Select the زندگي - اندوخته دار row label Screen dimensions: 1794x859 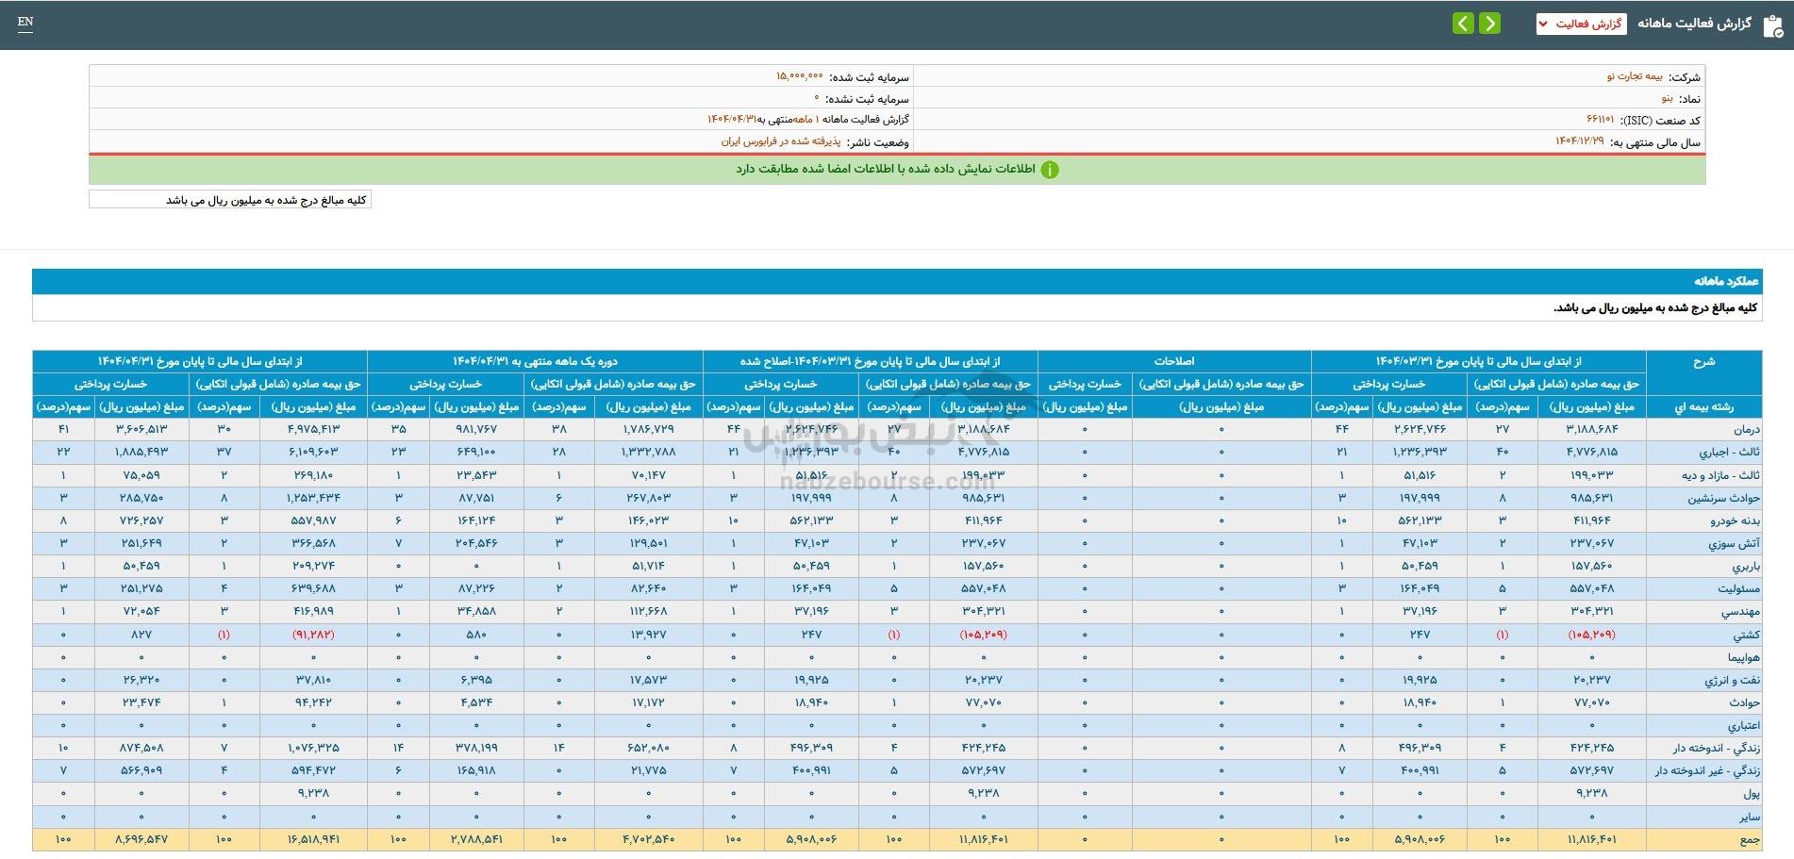1717,749
